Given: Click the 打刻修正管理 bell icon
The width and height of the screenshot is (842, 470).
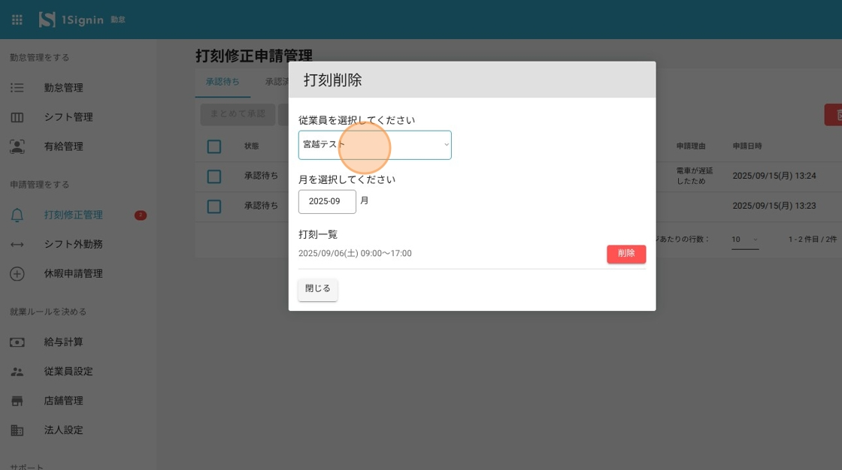Looking at the screenshot, I should (x=17, y=215).
